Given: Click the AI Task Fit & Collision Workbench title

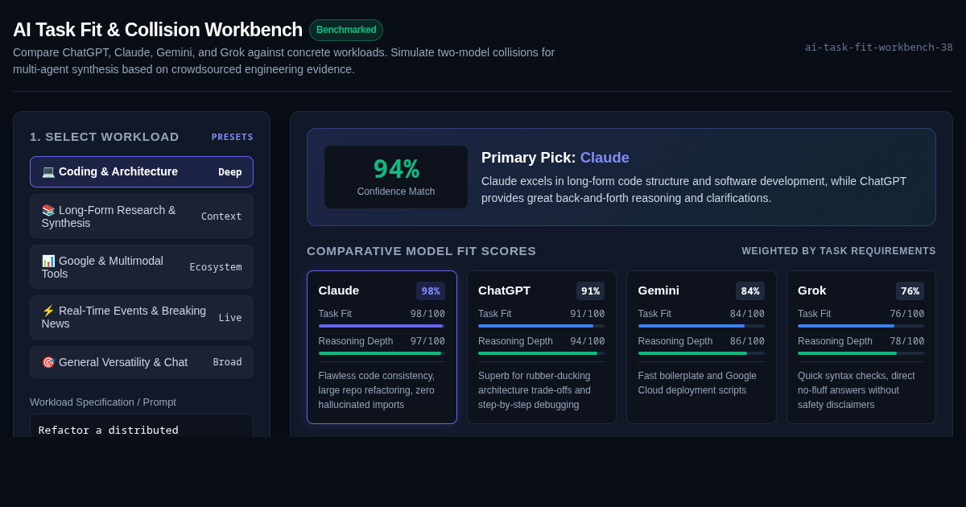Looking at the screenshot, I should click(158, 30).
